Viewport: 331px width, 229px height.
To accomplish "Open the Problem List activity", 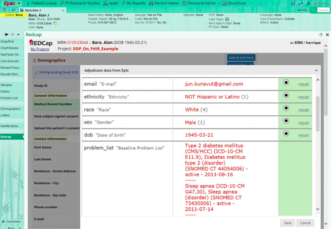I will [12, 98].
